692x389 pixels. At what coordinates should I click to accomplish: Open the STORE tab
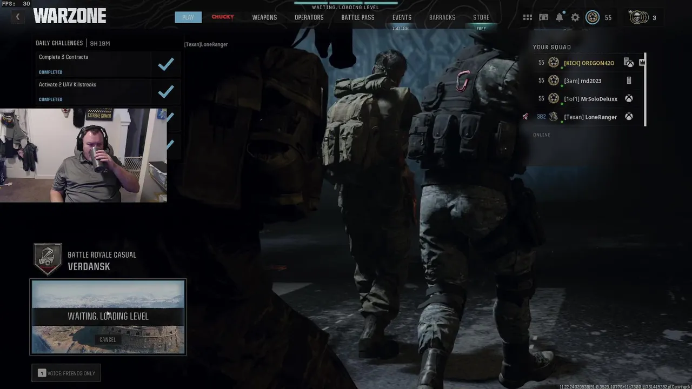tap(481, 17)
